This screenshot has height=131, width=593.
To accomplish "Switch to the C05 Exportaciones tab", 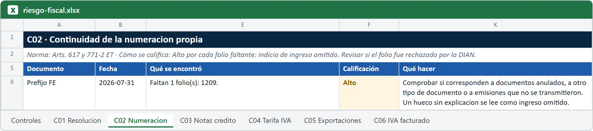I will (332, 120).
